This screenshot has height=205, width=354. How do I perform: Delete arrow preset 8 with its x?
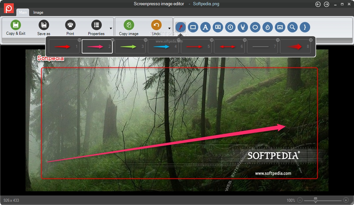point(311,40)
